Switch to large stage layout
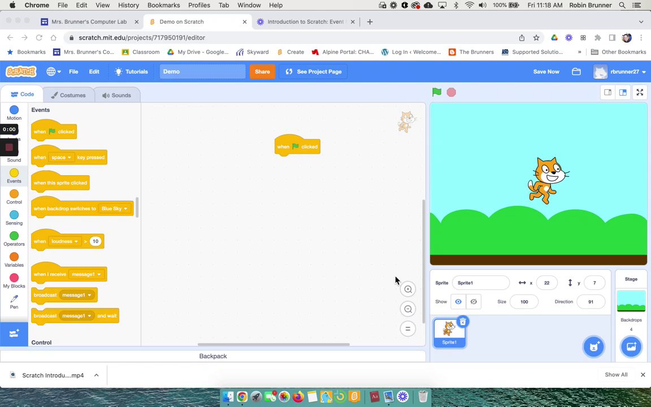 click(x=623, y=92)
